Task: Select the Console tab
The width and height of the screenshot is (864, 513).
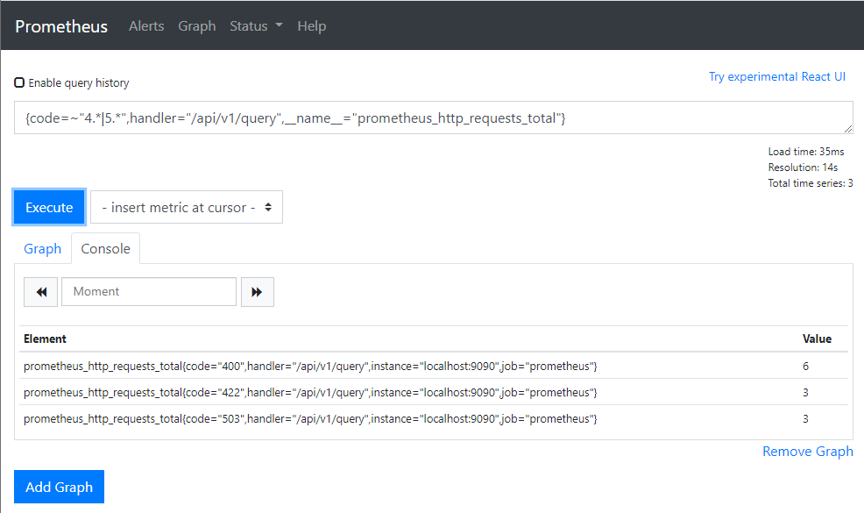Action: [x=105, y=249]
